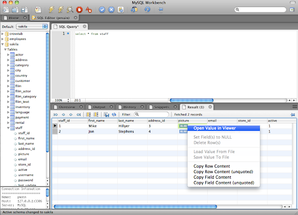Click the blue commit checkmark icon
The height and width of the screenshot is (215, 298).
(x=101, y=9)
